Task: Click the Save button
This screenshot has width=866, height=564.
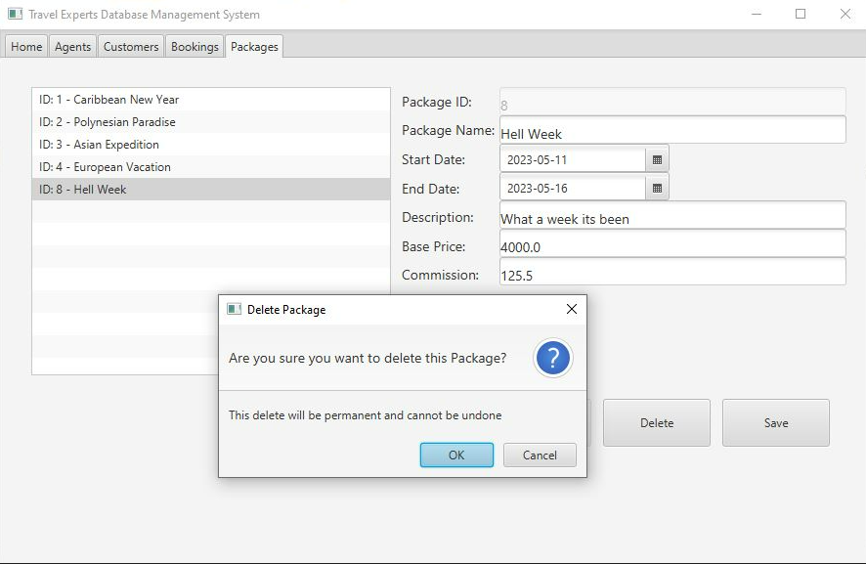Action: click(x=775, y=422)
